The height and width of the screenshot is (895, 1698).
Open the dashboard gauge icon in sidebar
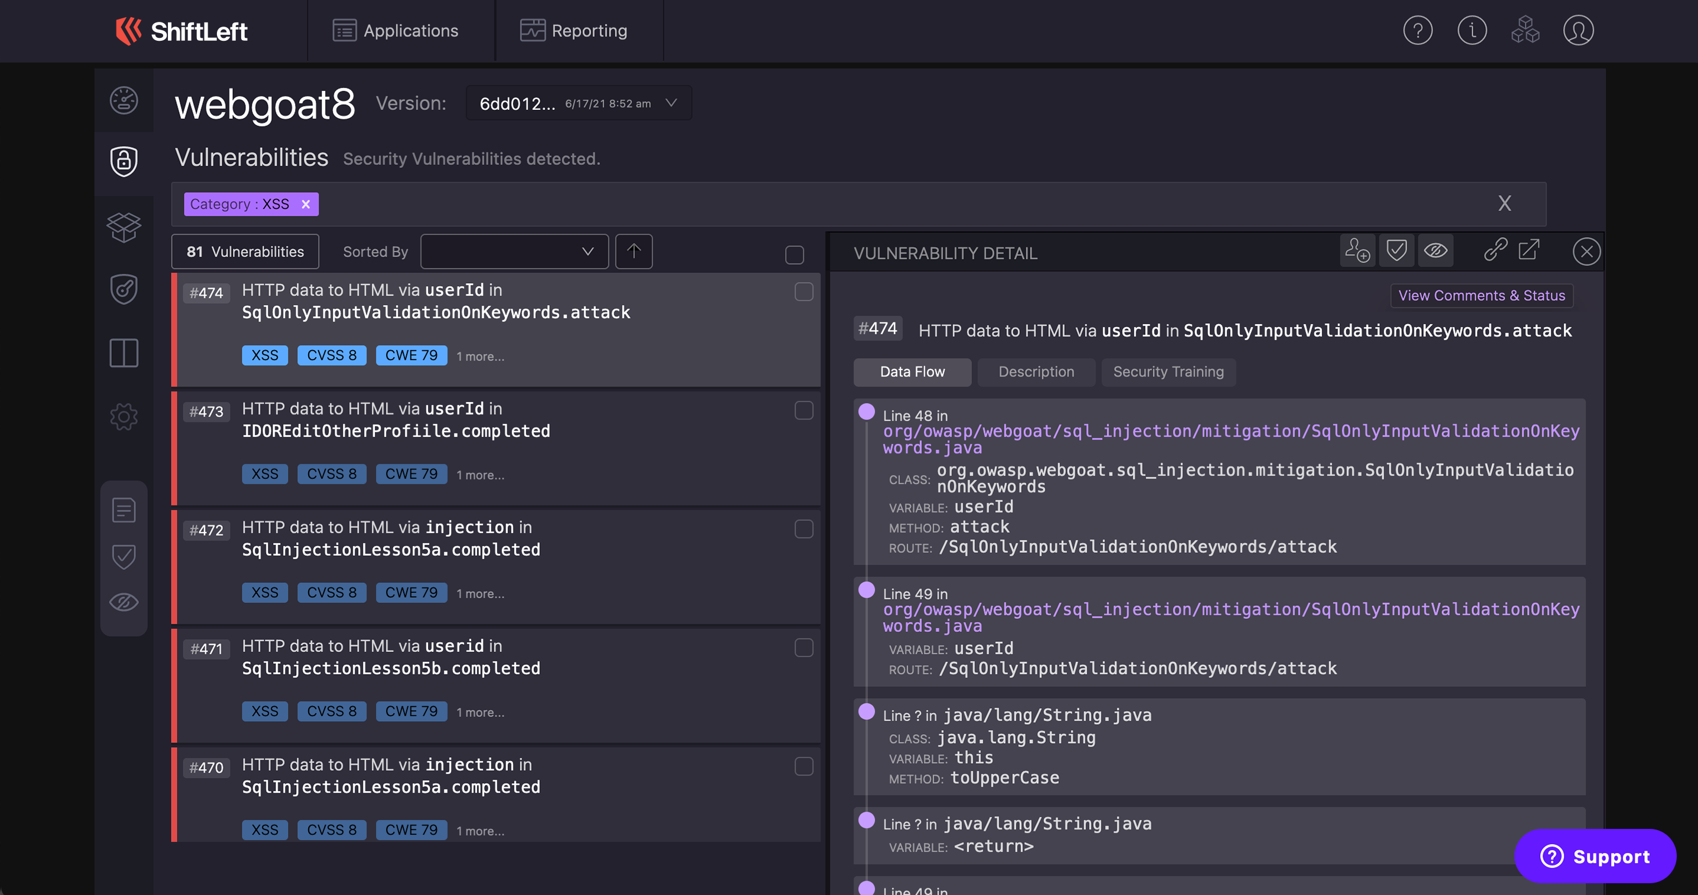pyautogui.click(x=123, y=101)
